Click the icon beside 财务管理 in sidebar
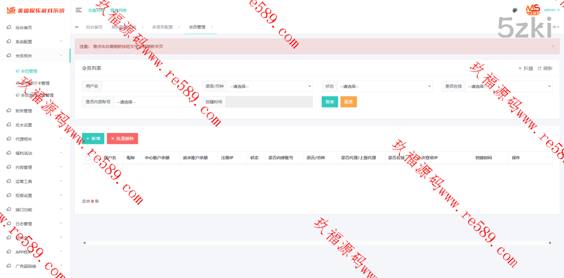 [9, 110]
